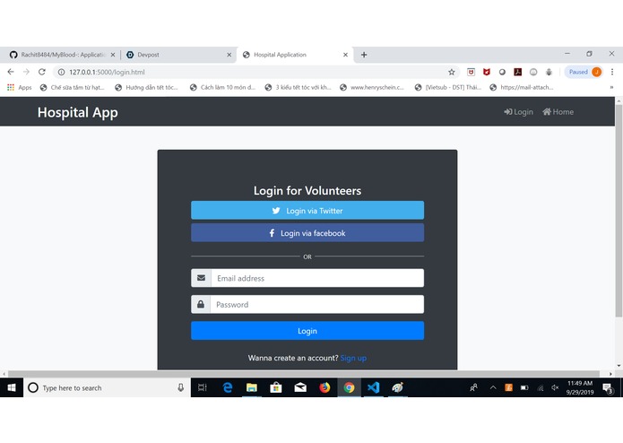The image size is (623, 443).
Task: Open the People icon in system tray
Action: (473, 387)
